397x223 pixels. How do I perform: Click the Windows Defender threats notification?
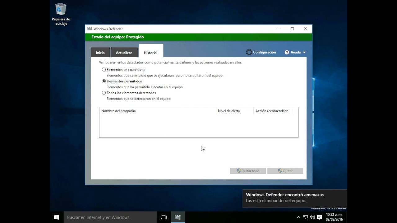(x=295, y=199)
